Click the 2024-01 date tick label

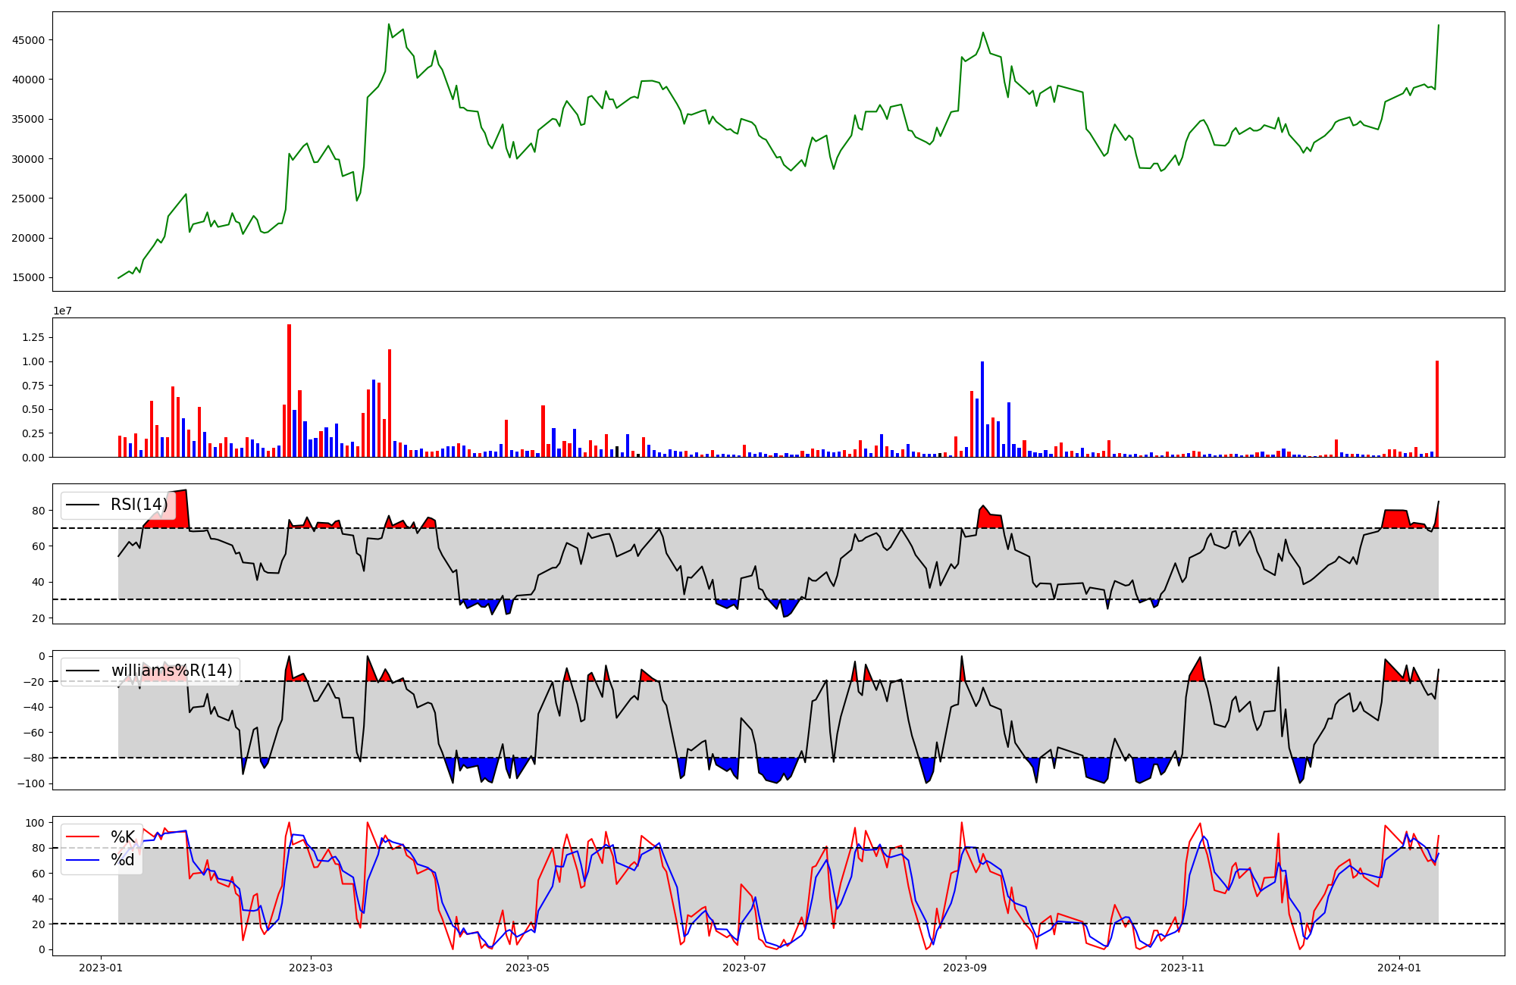pos(1399,968)
